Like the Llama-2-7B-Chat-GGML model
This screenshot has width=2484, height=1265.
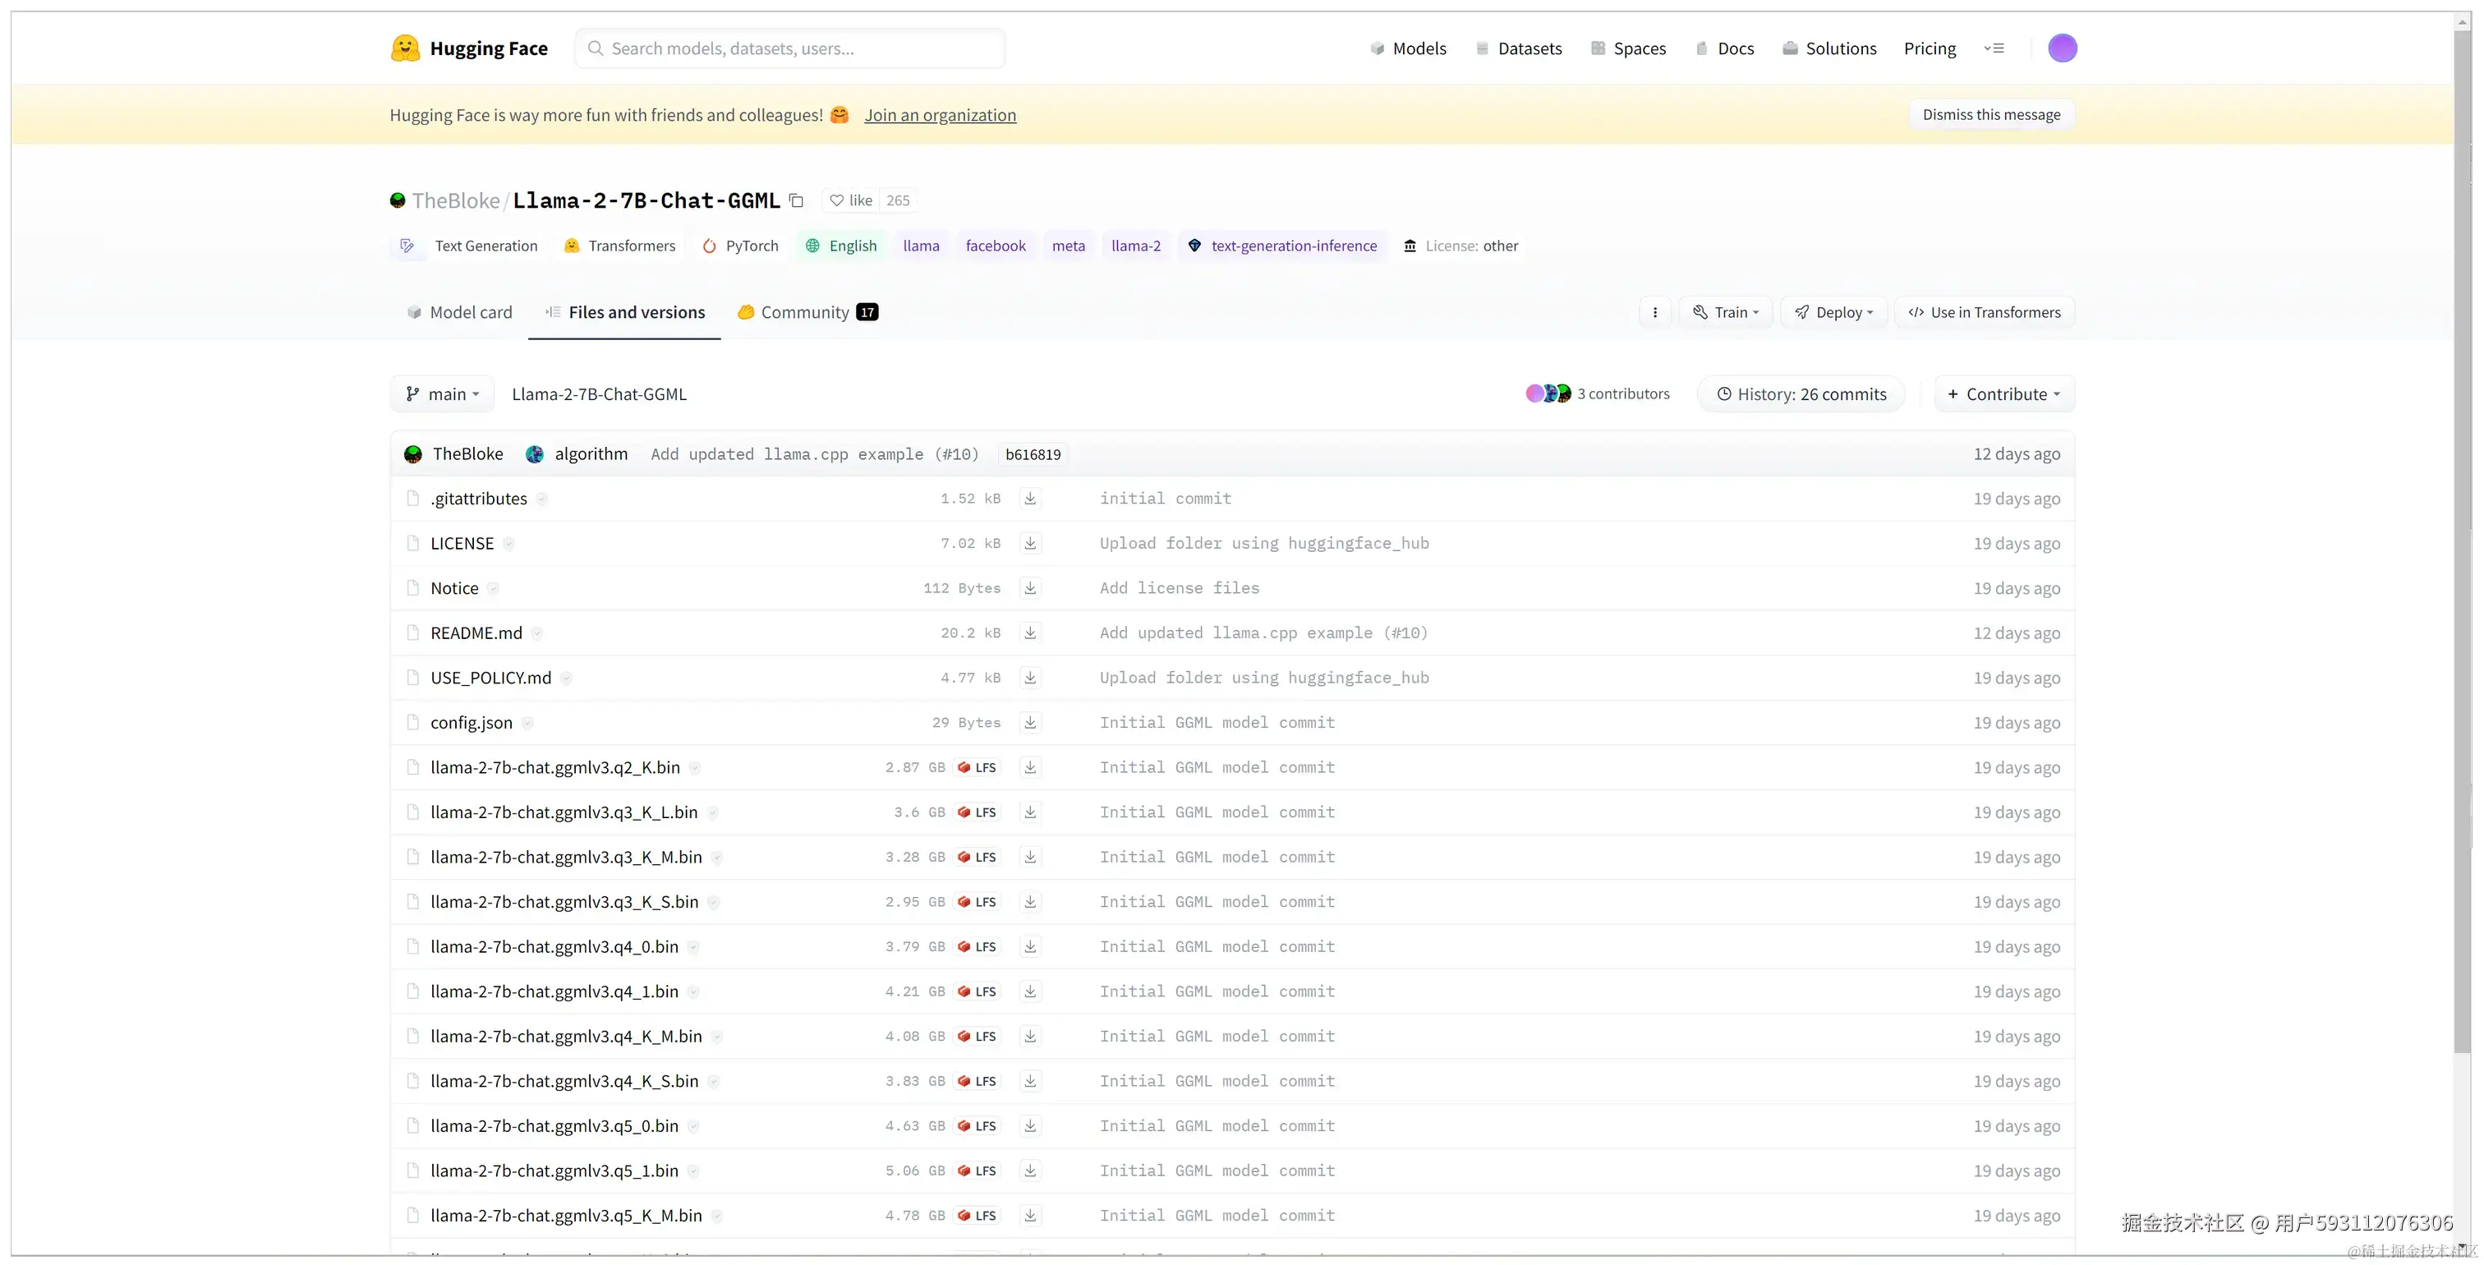[852, 200]
